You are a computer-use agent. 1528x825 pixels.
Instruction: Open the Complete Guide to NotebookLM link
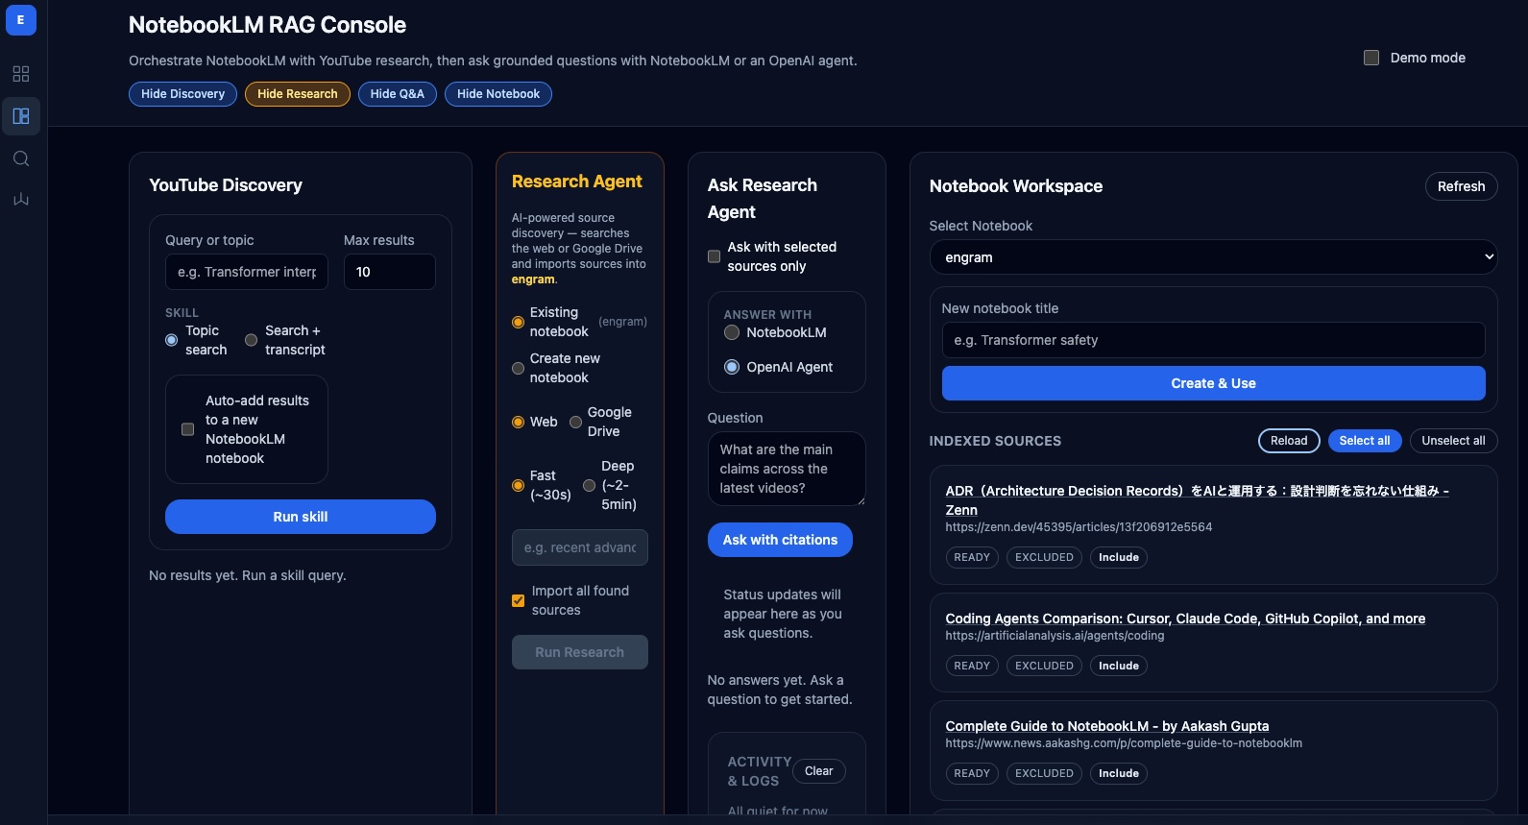1107,726
